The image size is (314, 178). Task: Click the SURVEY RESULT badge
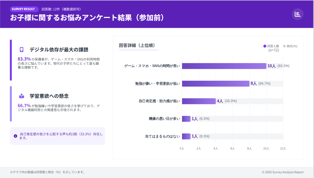[23, 9]
